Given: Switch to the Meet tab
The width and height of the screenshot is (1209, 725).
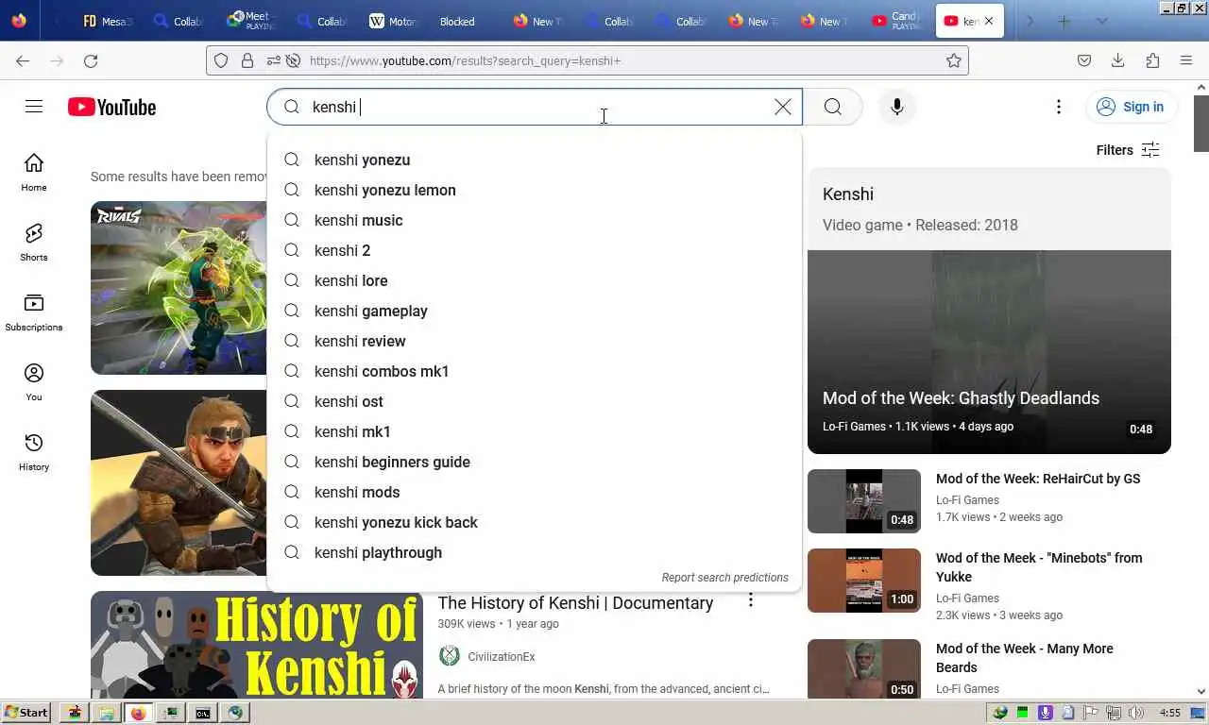Looking at the screenshot, I should point(249,21).
